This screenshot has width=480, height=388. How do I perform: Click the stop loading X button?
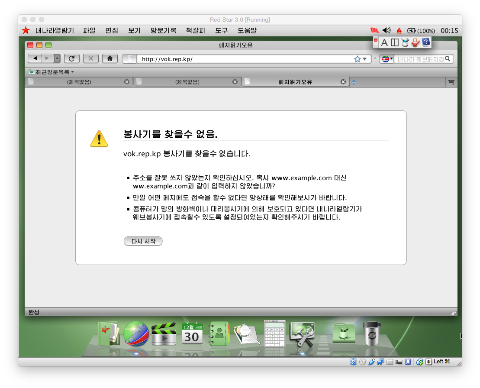90,58
